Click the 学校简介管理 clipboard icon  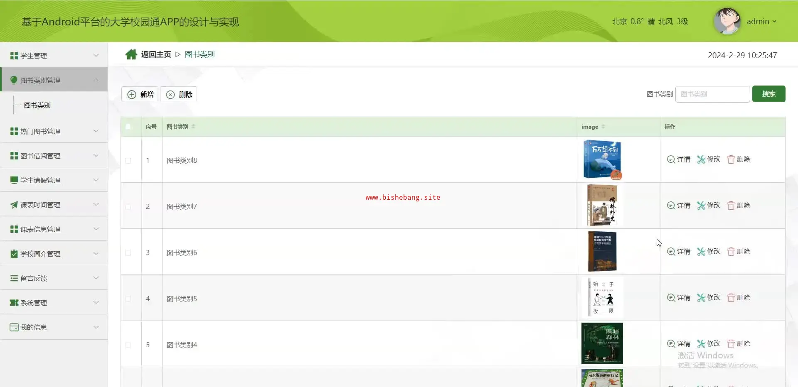coord(14,254)
